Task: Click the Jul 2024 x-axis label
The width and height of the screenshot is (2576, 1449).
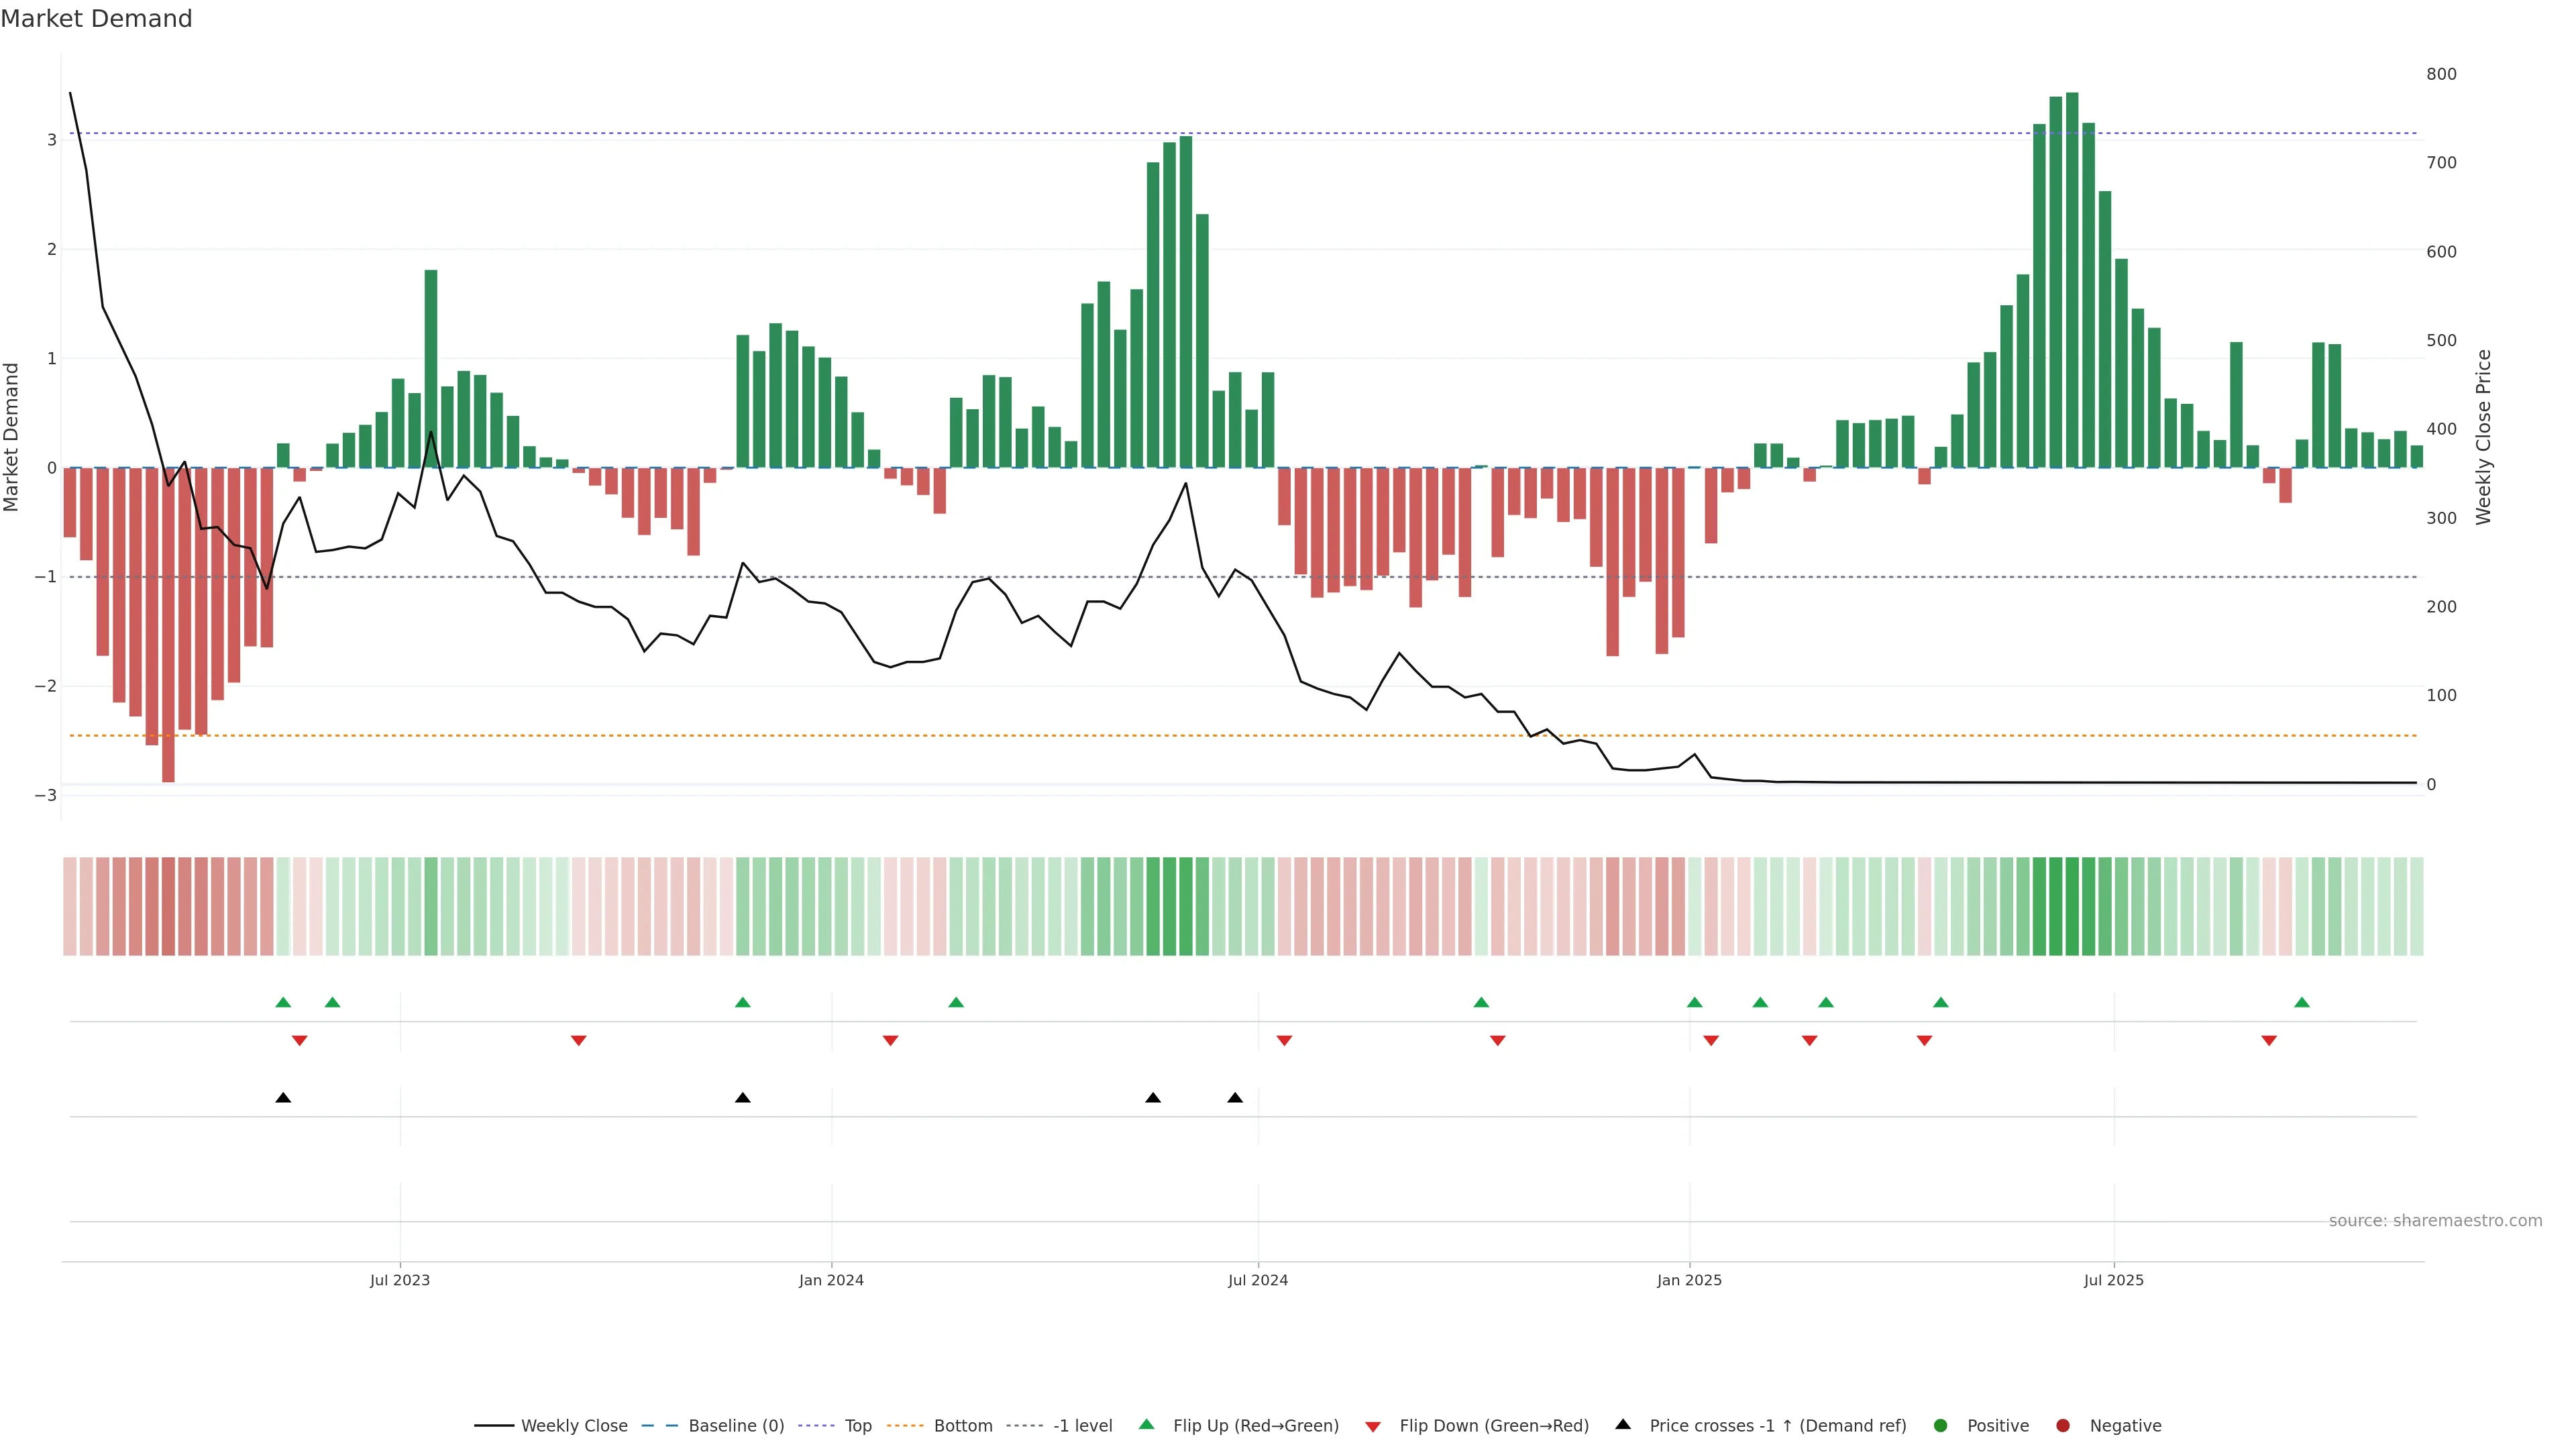Action: tap(1257, 1280)
